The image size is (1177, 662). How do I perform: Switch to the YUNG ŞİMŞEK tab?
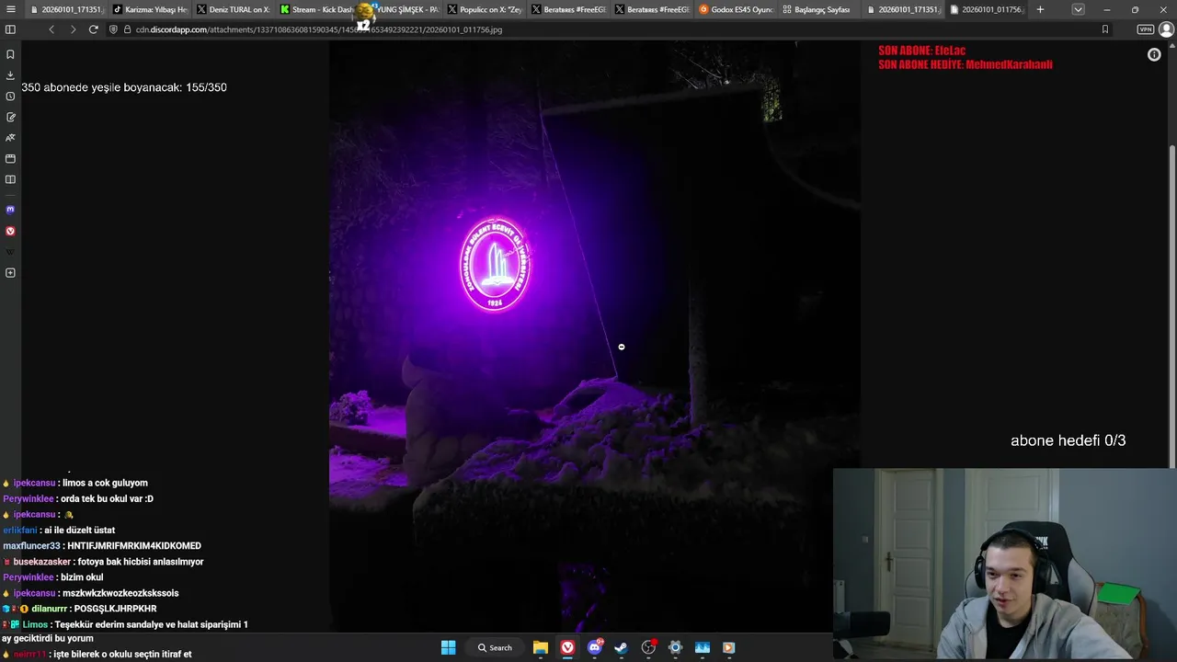pos(401,9)
